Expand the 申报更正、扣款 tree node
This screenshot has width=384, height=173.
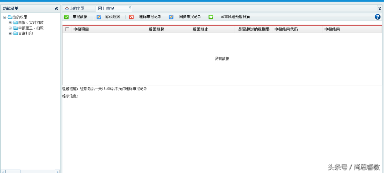pos(10,28)
